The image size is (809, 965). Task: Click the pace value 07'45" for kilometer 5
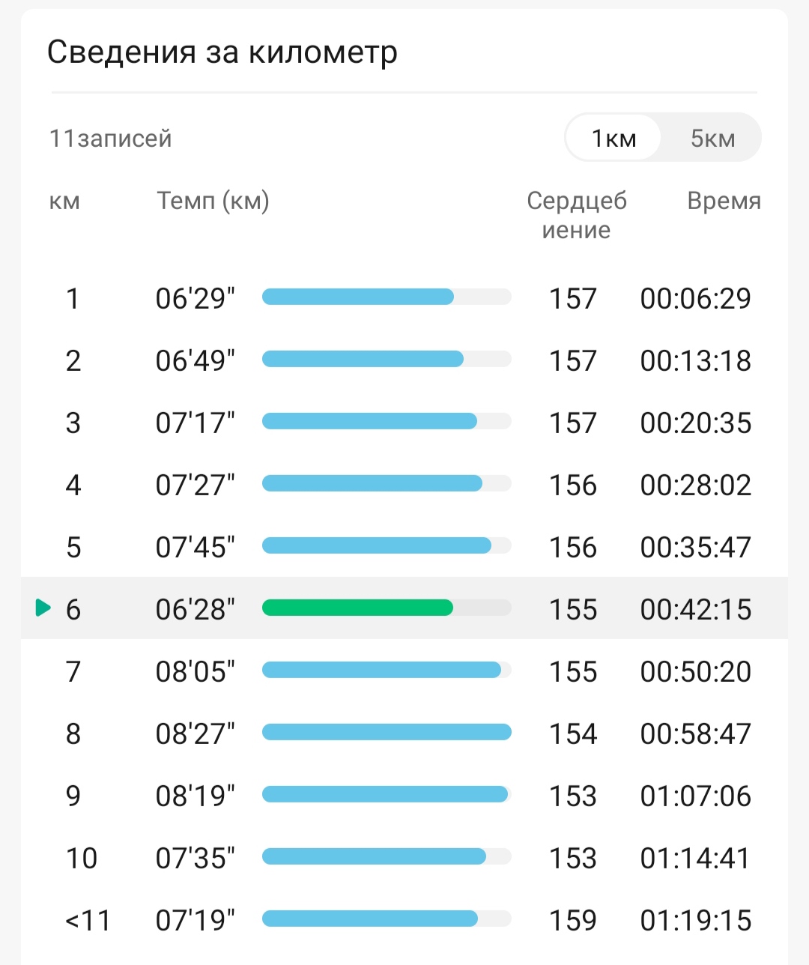pyautogui.click(x=195, y=547)
